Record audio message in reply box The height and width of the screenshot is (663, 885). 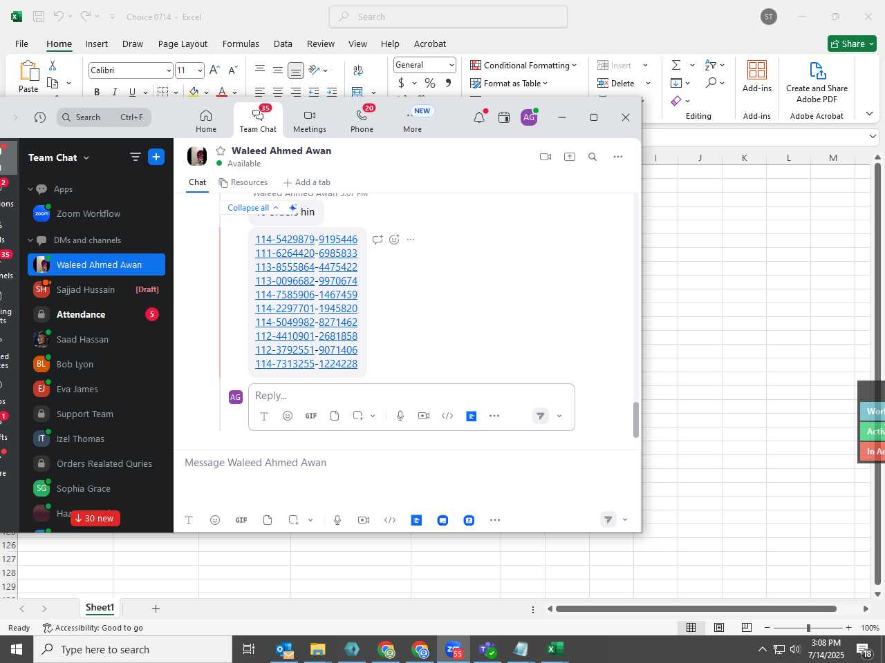[x=400, y=416]
